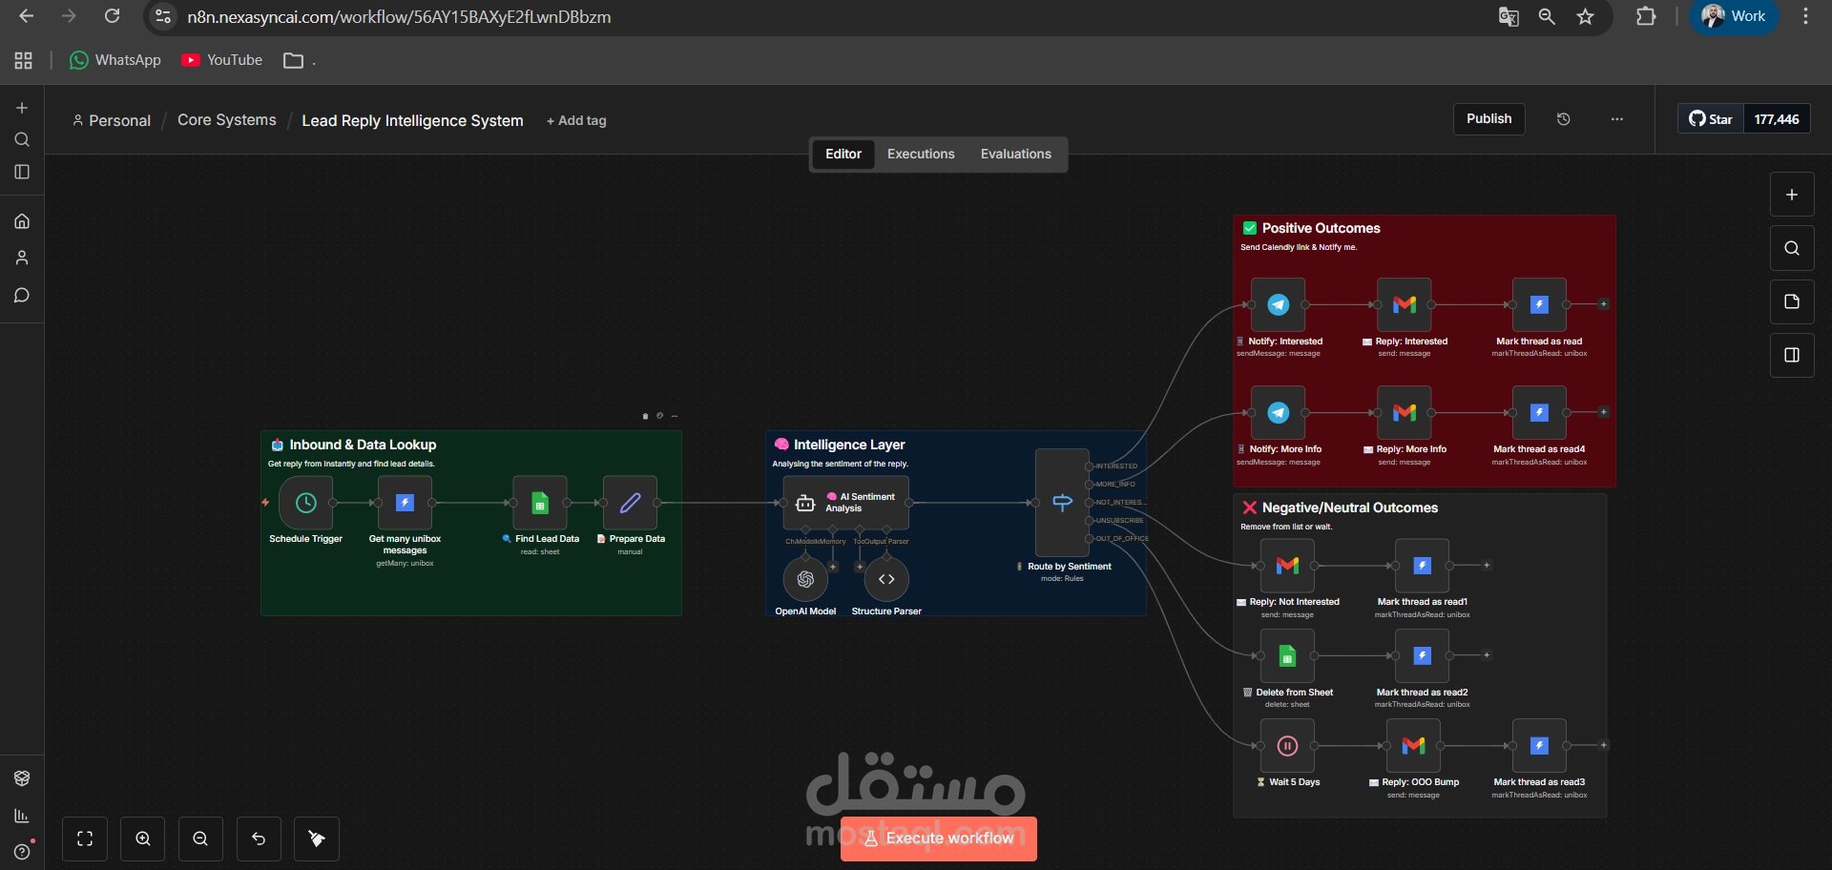Open the chat icon in sidebar

click(x=22, y=295)
